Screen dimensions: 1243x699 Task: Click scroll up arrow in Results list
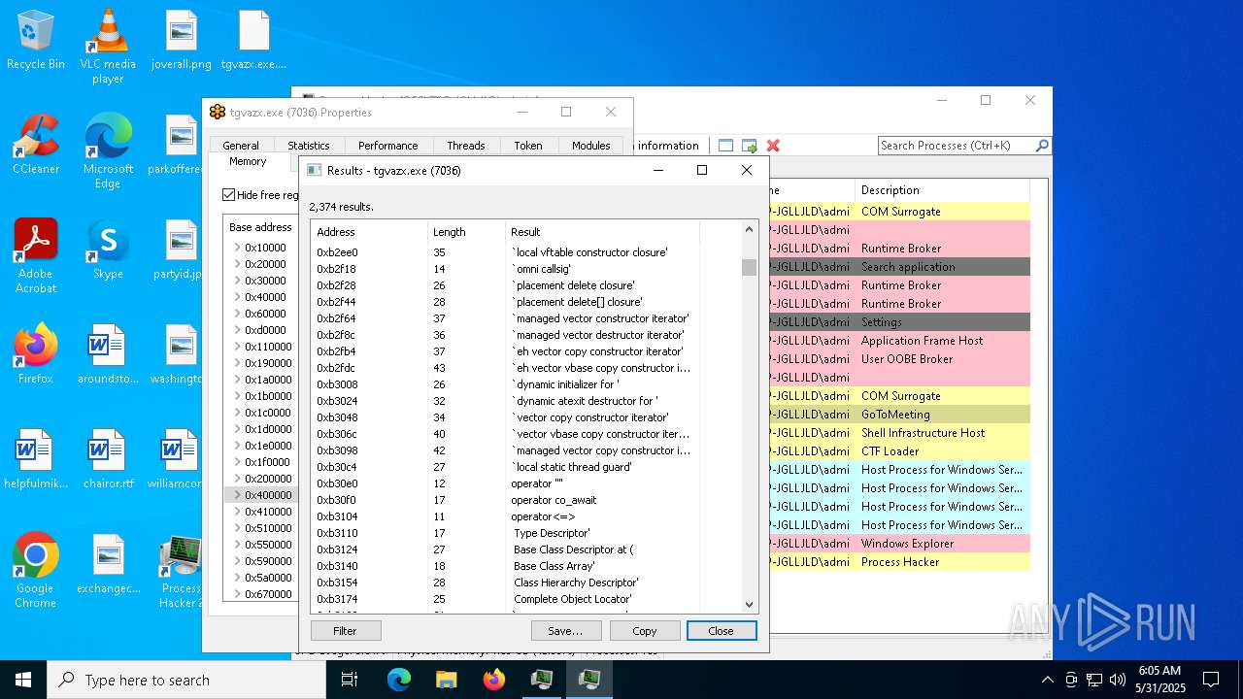coord(749,230)
